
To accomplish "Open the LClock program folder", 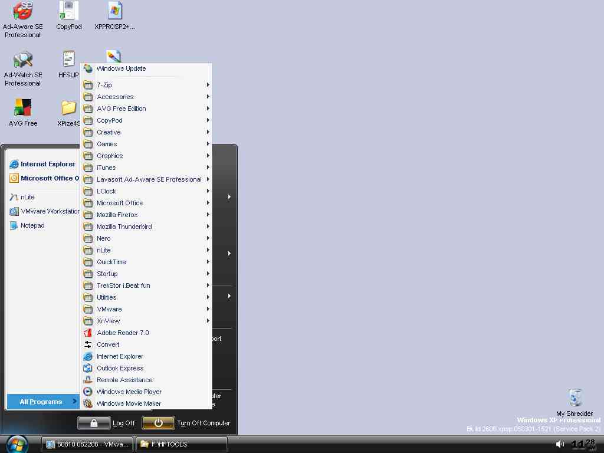I will [146, 191].
